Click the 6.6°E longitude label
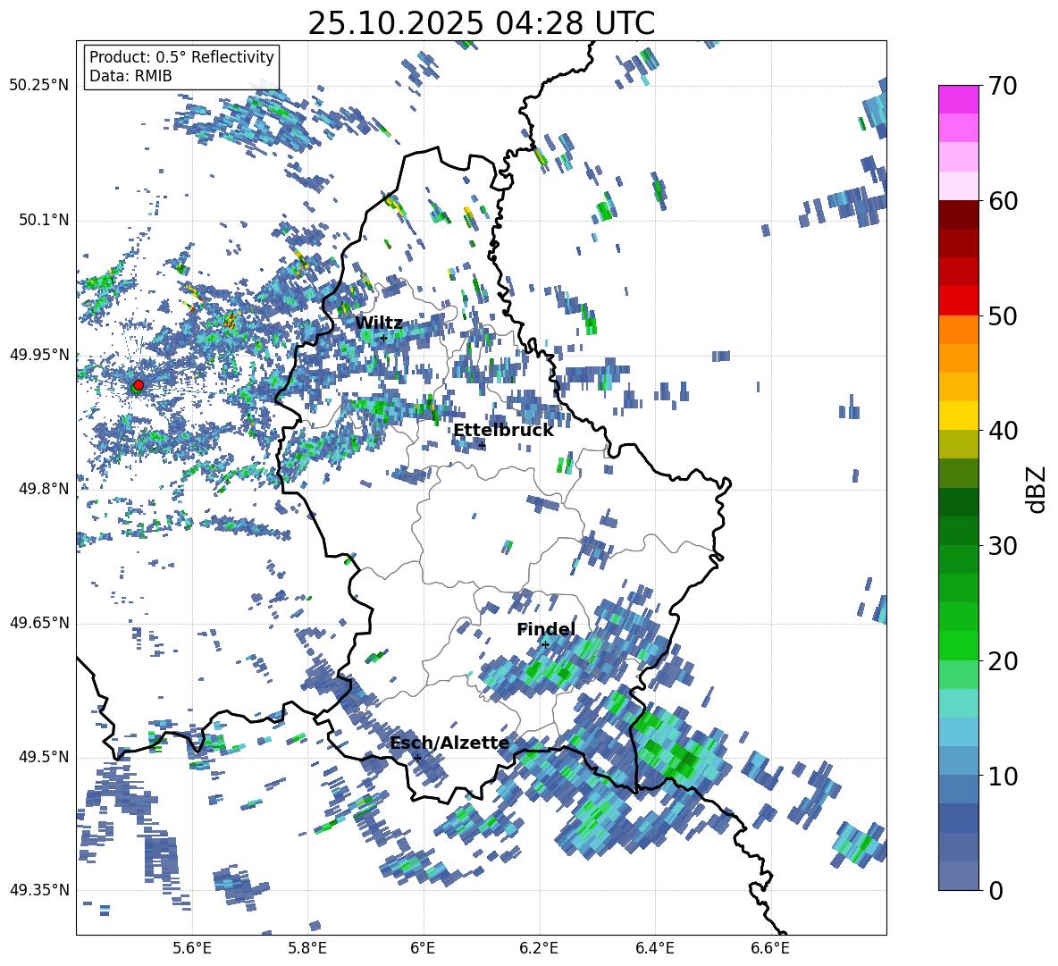The height and width of the screenshot is (966, 1058). [x=770, y=948]
